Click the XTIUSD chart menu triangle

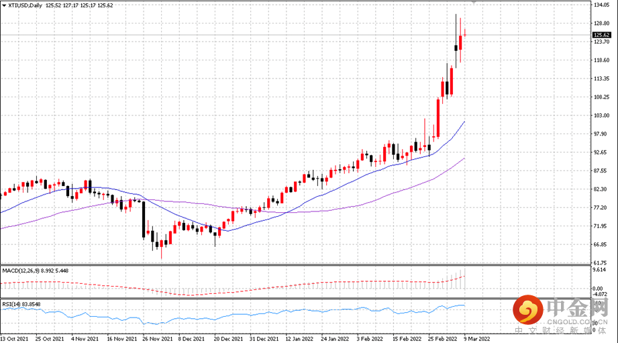(x=4, y=5)
